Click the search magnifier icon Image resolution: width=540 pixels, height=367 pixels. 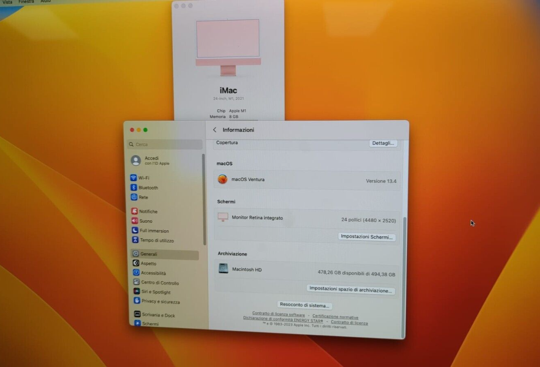point(131,144)
